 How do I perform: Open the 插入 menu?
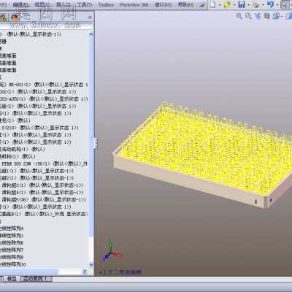pyautogui.click(x=64, y=4)
